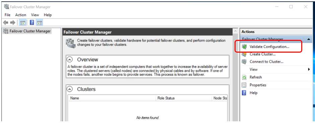Click the Back arrow toolbar icon
The image size is (315, 123).
pos(6,23)
